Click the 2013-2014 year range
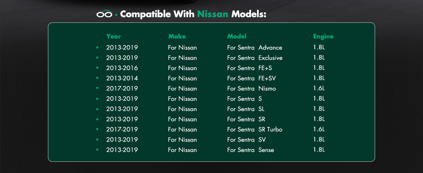 pyautogui.click(x=122, y=78)
